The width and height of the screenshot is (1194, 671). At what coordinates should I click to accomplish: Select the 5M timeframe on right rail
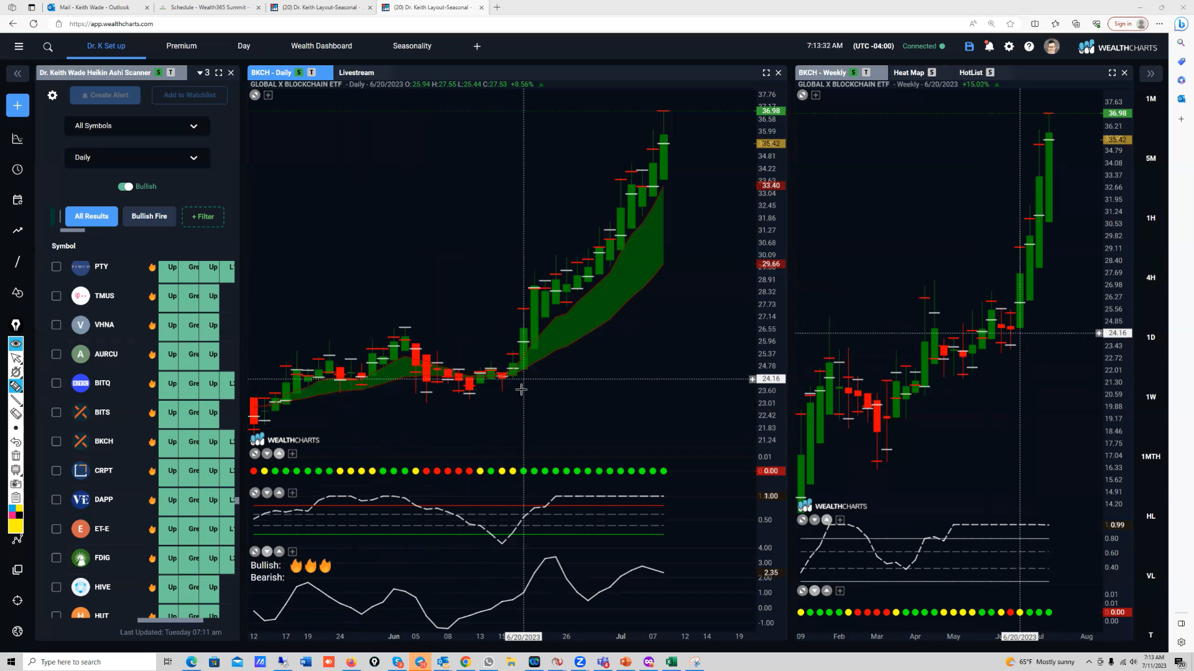[1151, 158]
